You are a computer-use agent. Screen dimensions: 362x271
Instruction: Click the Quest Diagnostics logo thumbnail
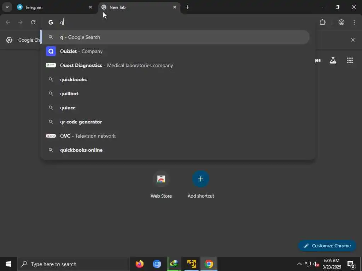pyautogui.click(x=51, y=65)
